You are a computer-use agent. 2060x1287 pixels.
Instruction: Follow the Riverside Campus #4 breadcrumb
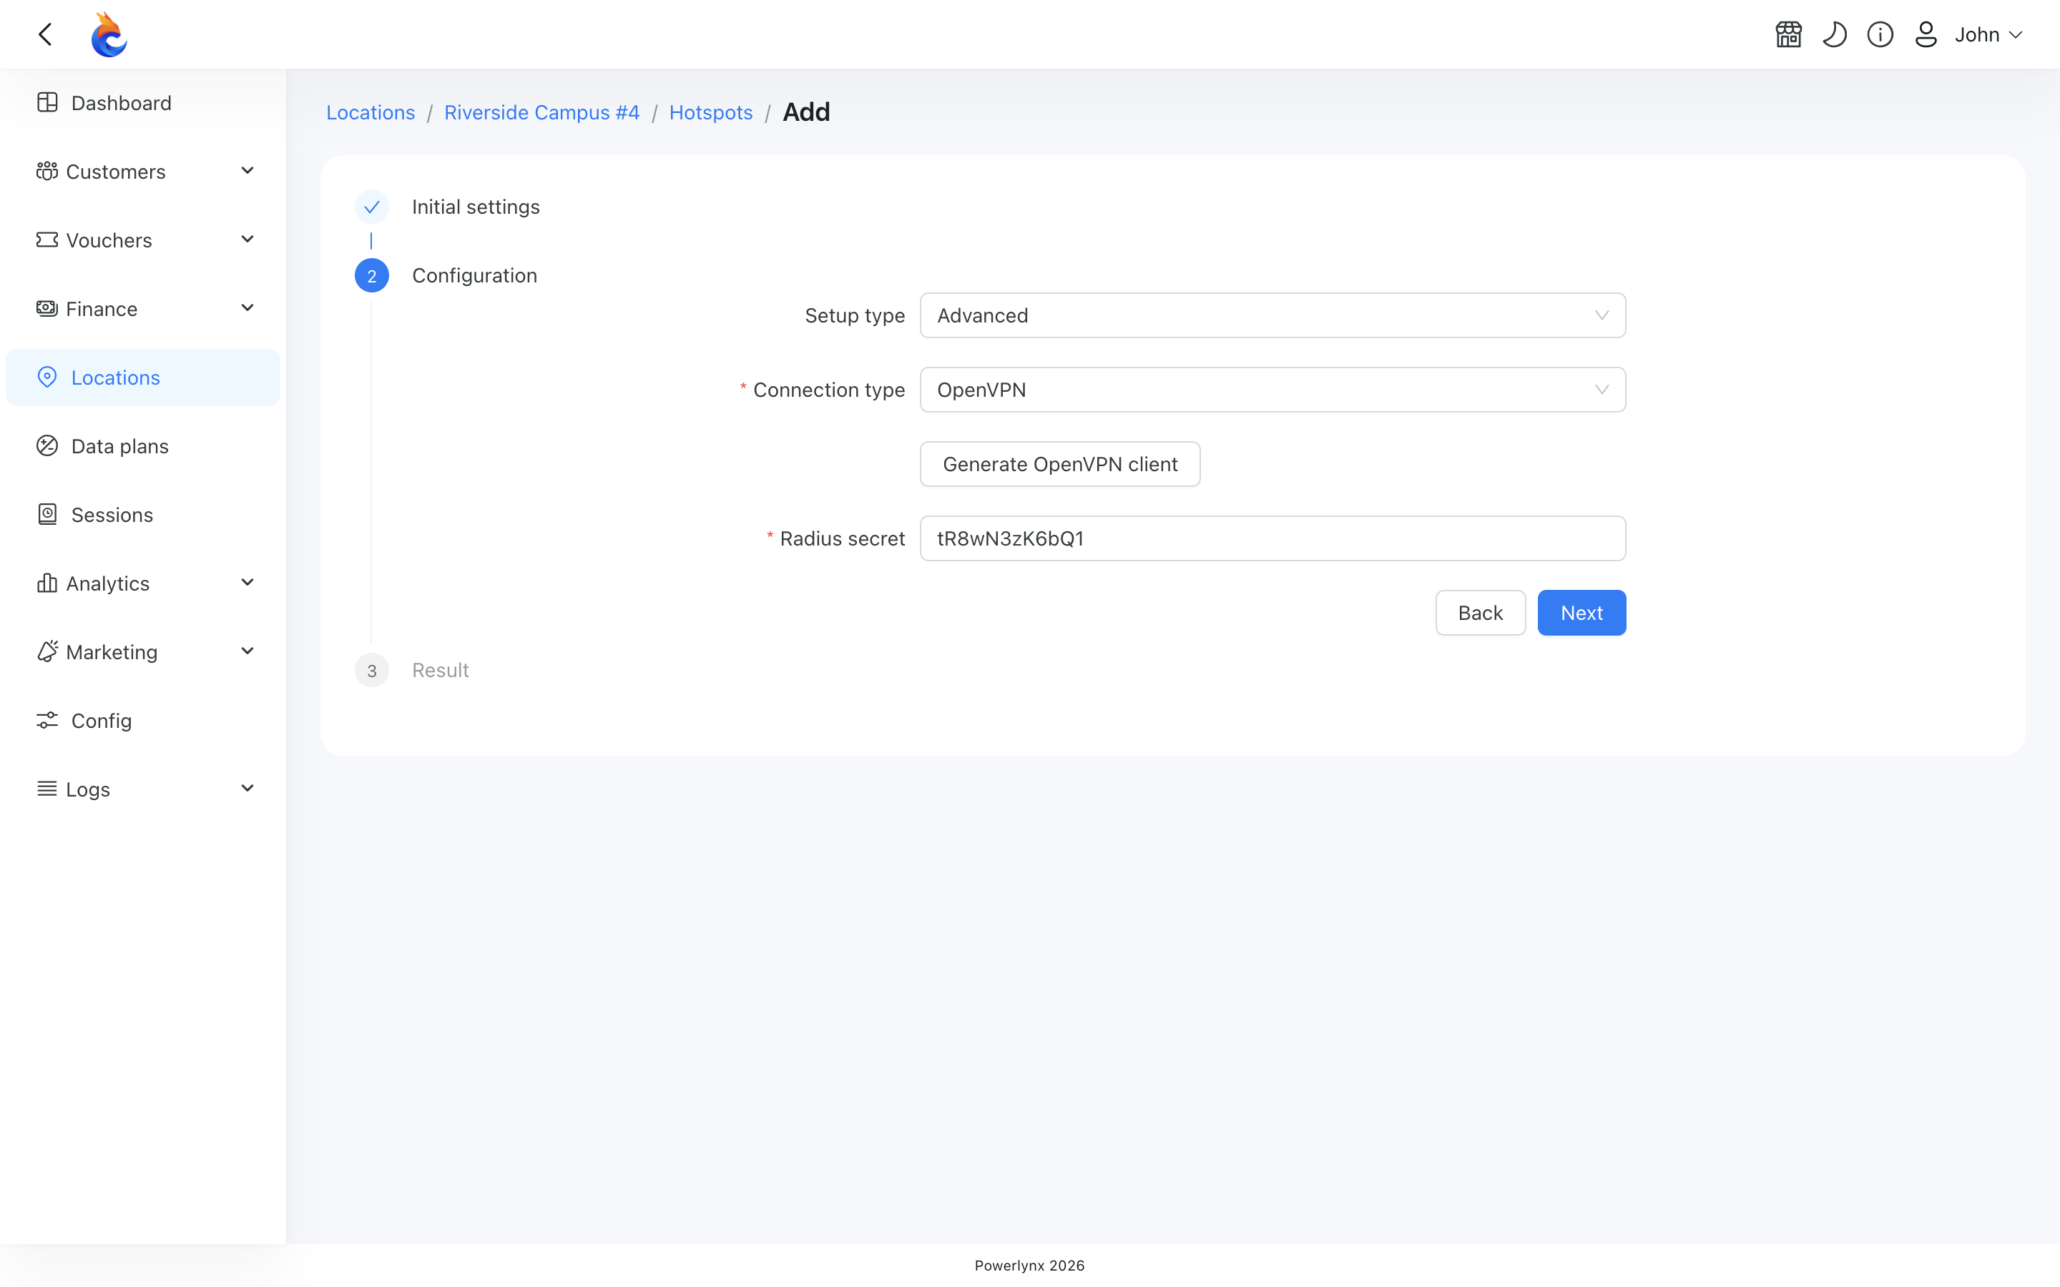(x=542, y=112)
